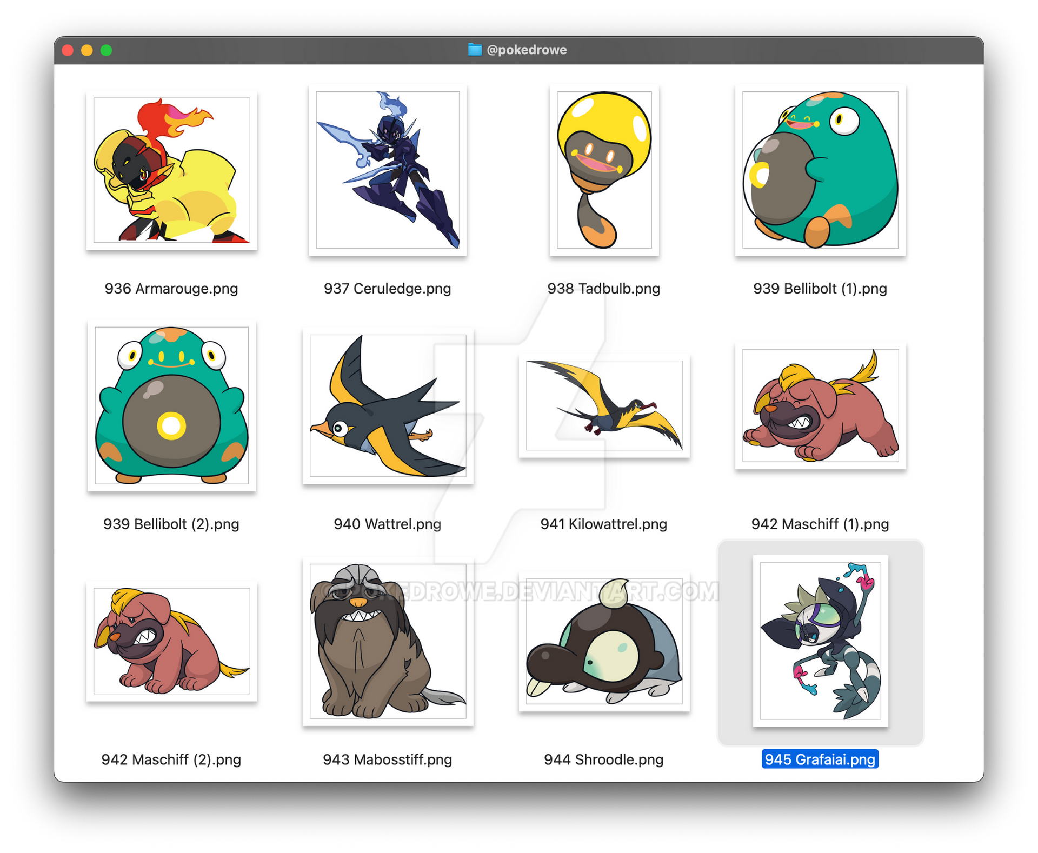The width and height of the screenshot is (1038, 853).
Task: Click the file name '939 Bellibolt (1).png'
Action: (x=820, y=289)
